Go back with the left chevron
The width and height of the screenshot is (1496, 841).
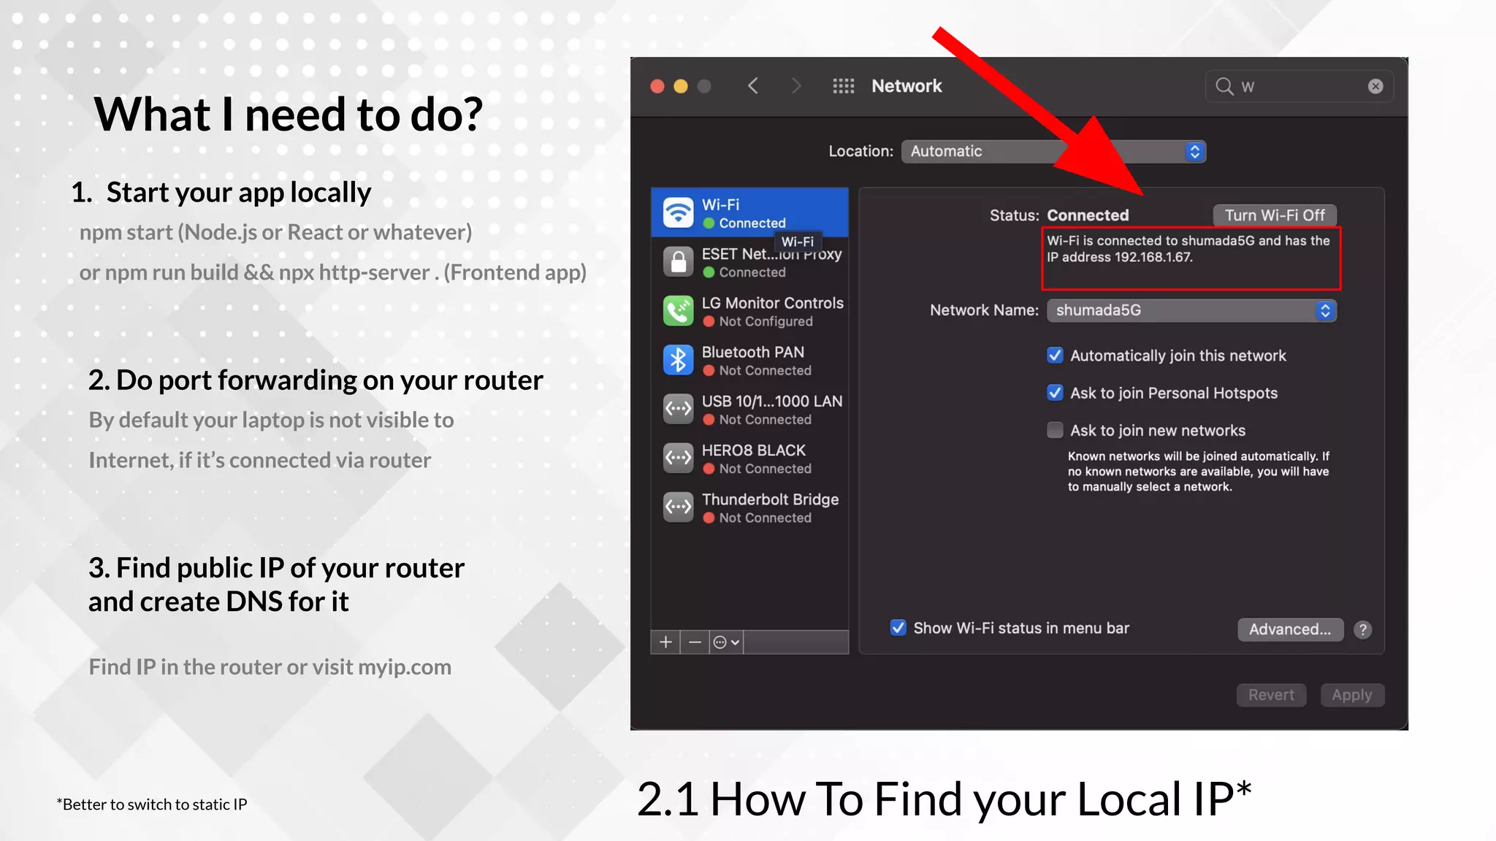(753, 86)
